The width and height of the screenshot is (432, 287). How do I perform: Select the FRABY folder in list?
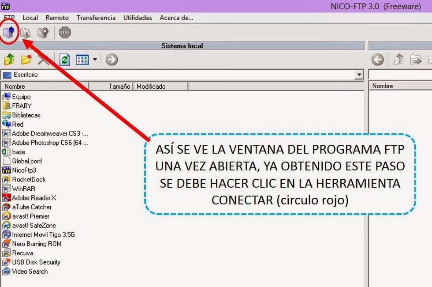tap(22, 106)
